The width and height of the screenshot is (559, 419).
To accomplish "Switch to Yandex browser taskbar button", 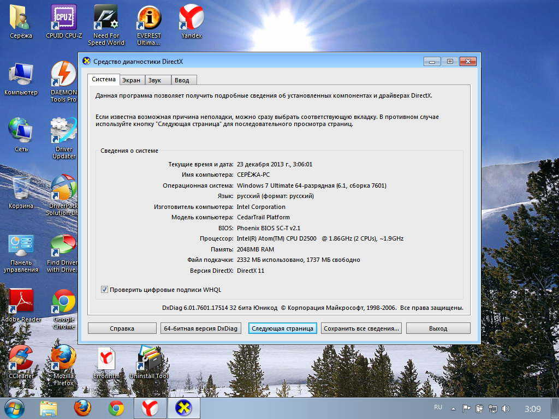I will pos(150,408).
